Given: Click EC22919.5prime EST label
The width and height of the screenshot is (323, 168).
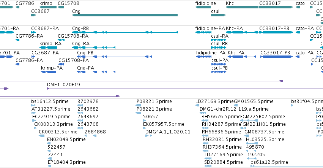Looking at the screenshot, I should [51, 117].
